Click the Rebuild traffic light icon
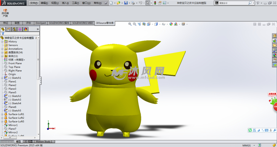The image size is (277, 147). 155,3
